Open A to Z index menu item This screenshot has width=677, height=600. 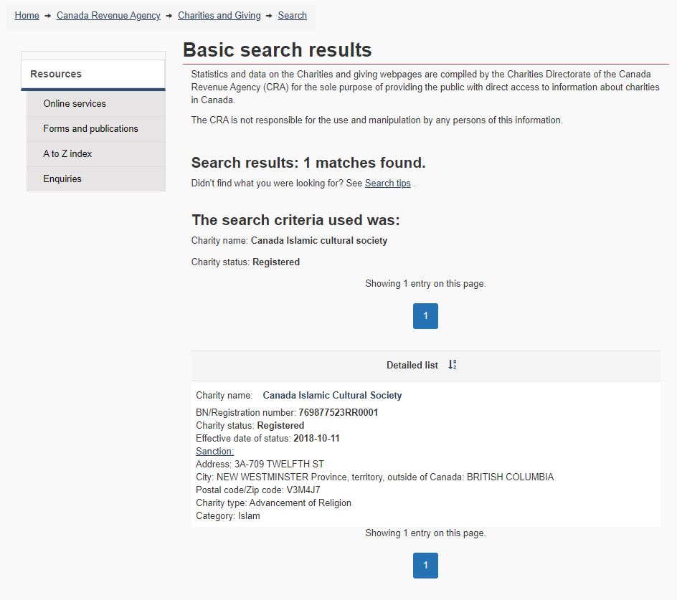pos(96,153)
